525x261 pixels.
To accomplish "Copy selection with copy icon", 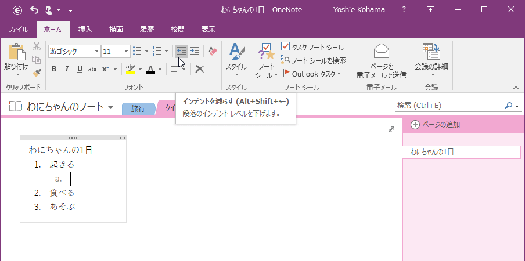I will tap(36, 60).
